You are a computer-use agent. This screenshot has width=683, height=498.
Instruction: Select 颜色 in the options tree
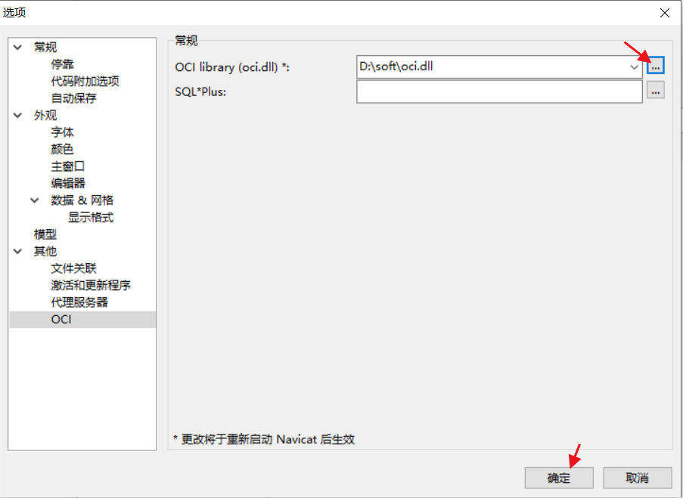point(63,150)
